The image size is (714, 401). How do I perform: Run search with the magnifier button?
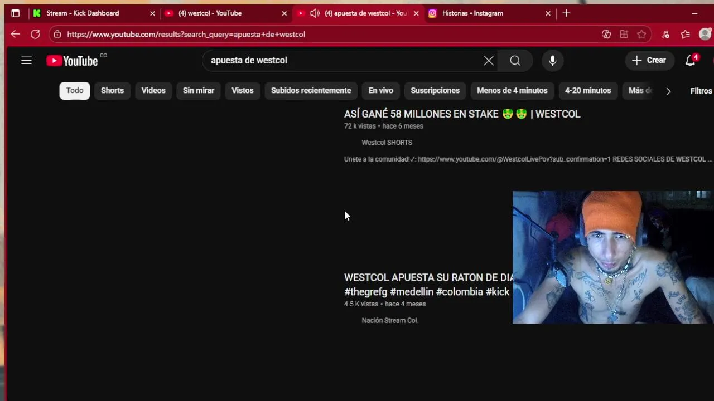point(515,60)
